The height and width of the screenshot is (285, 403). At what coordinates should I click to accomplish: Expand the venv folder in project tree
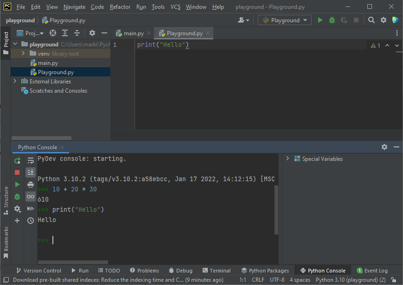(x=23, y=54)
